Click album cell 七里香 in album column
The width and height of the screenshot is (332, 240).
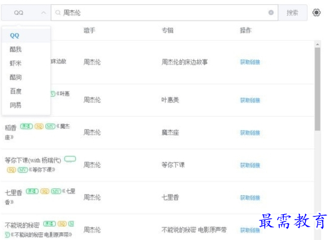click(170, 197)
